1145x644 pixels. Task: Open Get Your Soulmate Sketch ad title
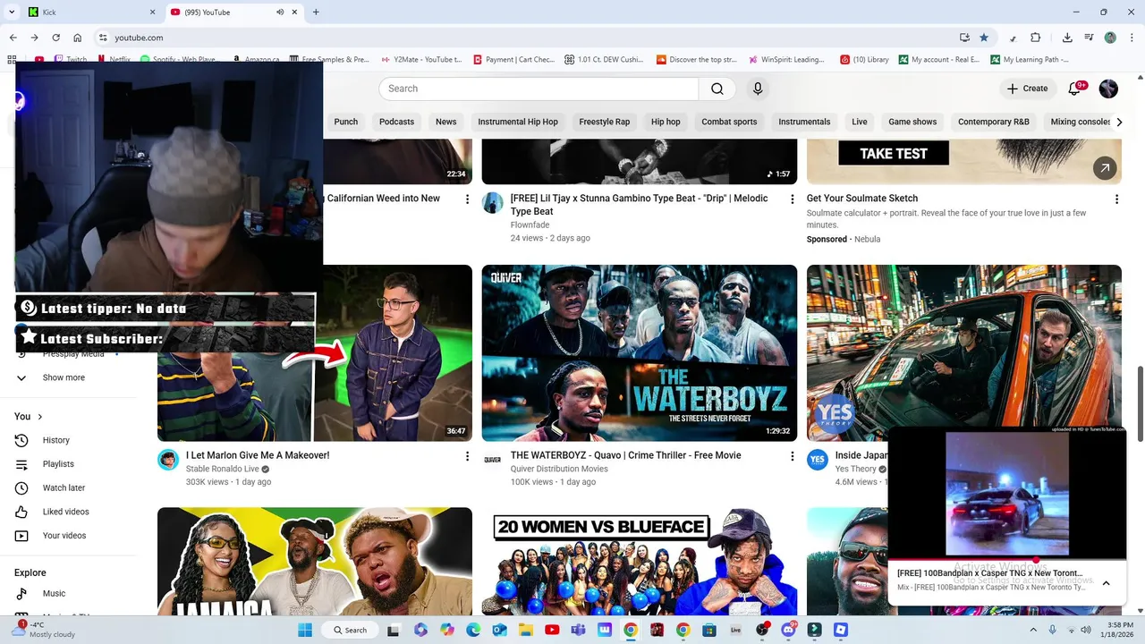862,199
